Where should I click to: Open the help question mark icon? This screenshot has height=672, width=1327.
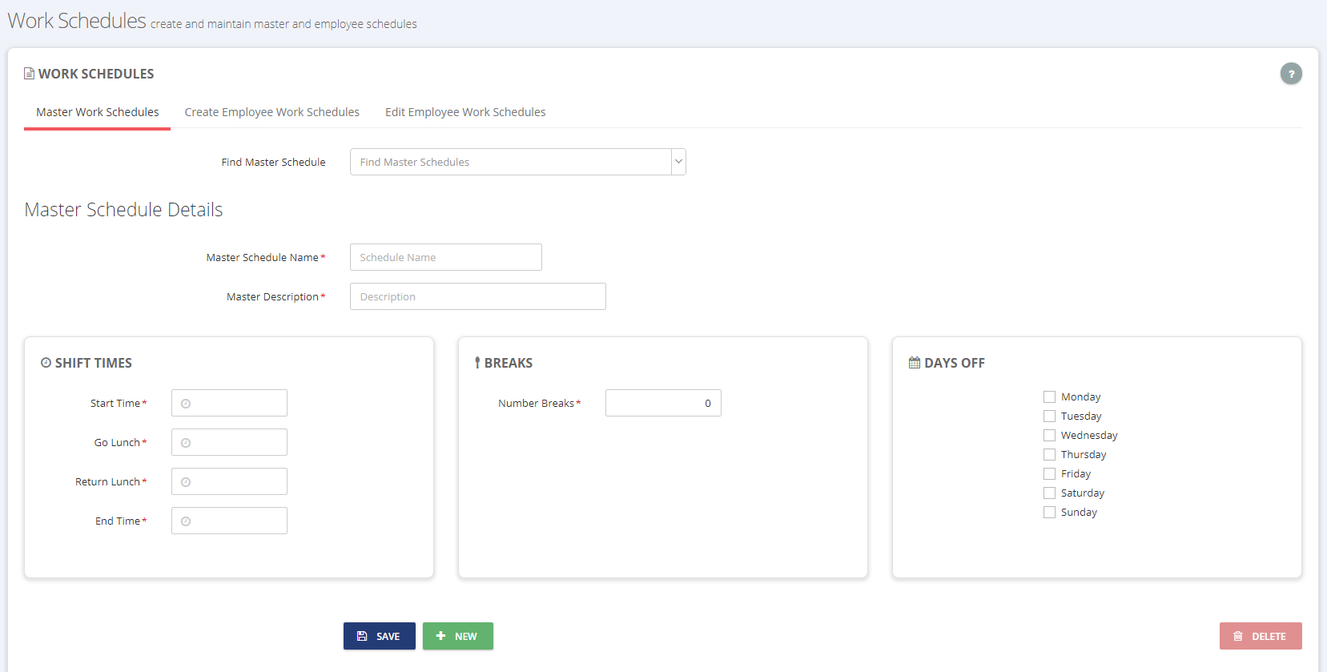click(x=1291, y=74)
